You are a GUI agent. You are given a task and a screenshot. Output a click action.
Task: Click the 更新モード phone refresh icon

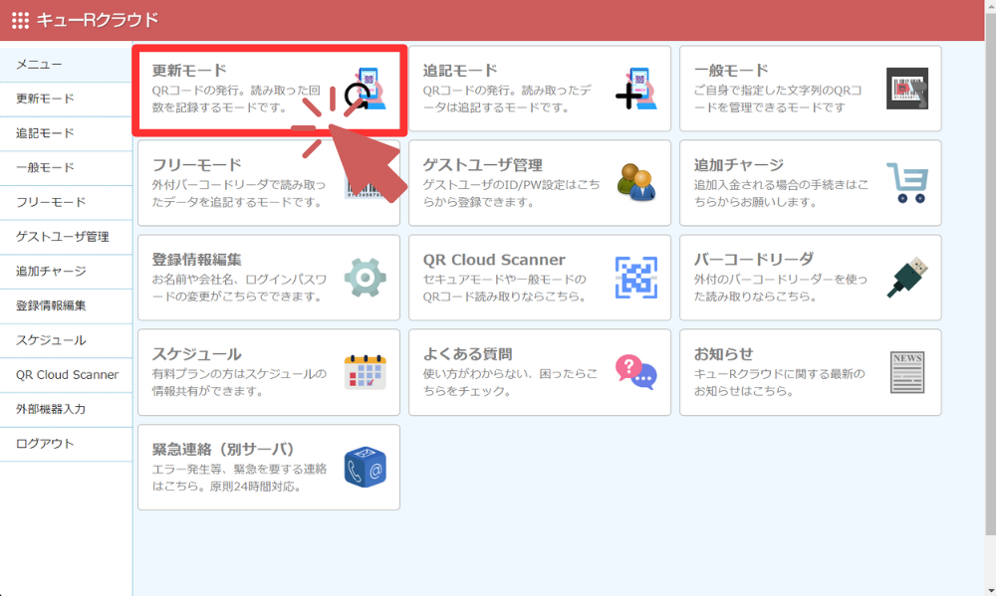366,89
